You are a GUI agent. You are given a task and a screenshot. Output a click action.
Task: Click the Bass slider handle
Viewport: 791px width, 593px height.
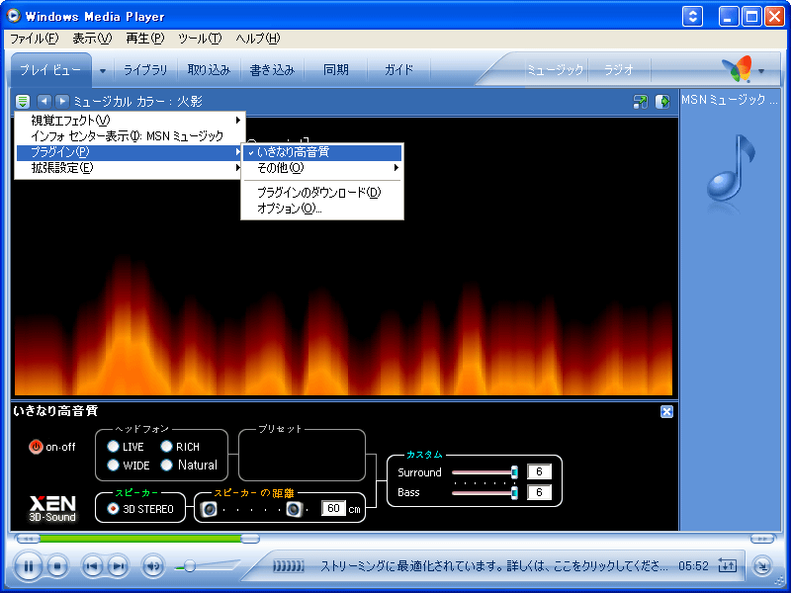pyautogui.click(x=514, y=492)
